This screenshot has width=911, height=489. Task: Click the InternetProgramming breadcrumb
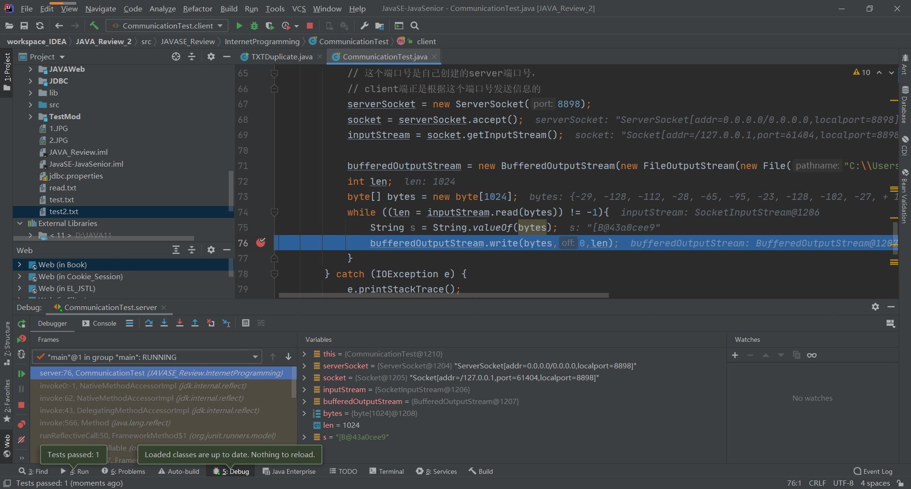262,41
